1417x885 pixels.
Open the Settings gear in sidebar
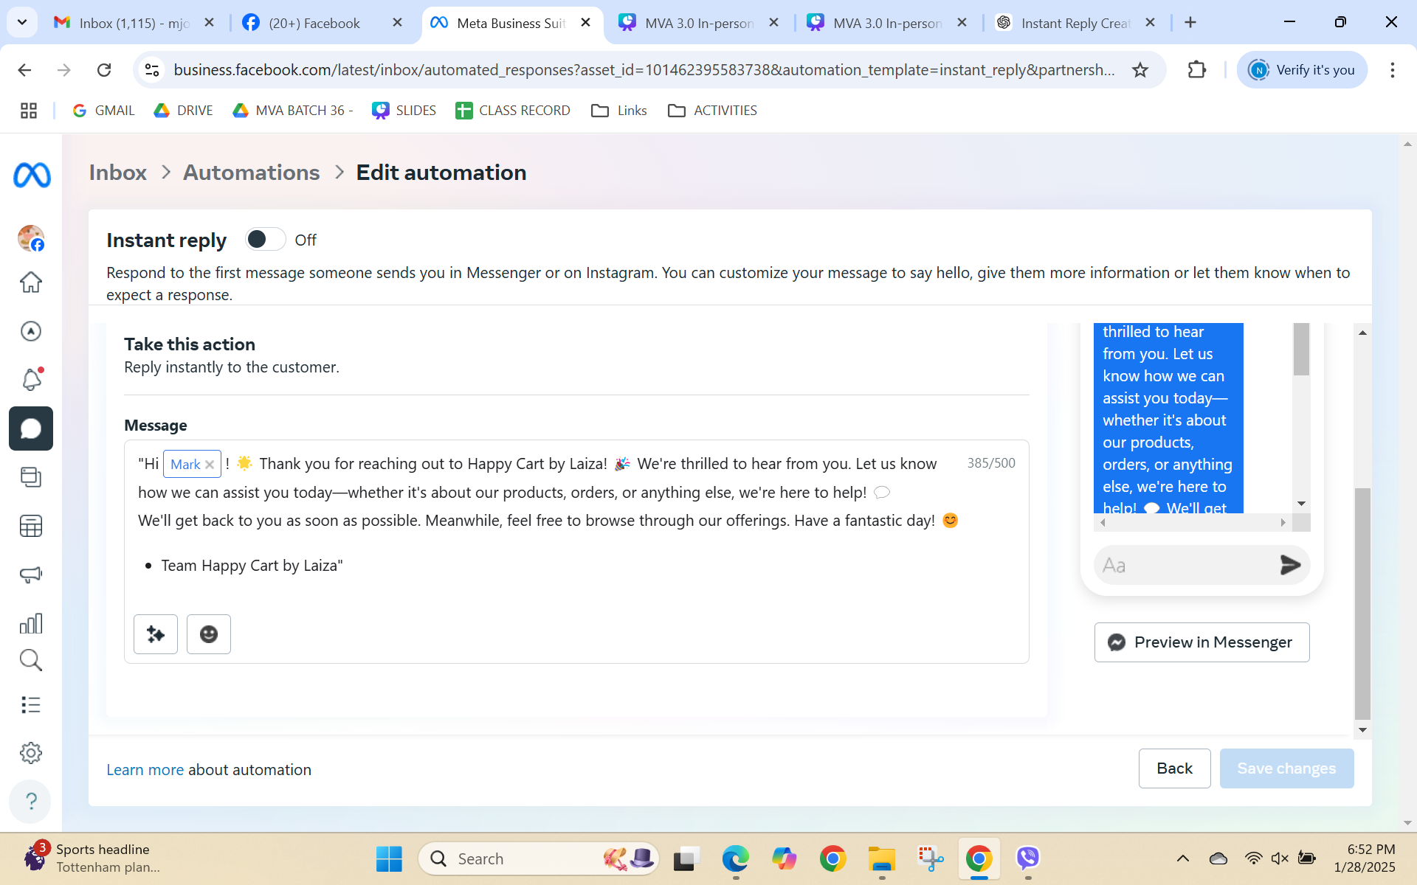(x=31, y=753)
